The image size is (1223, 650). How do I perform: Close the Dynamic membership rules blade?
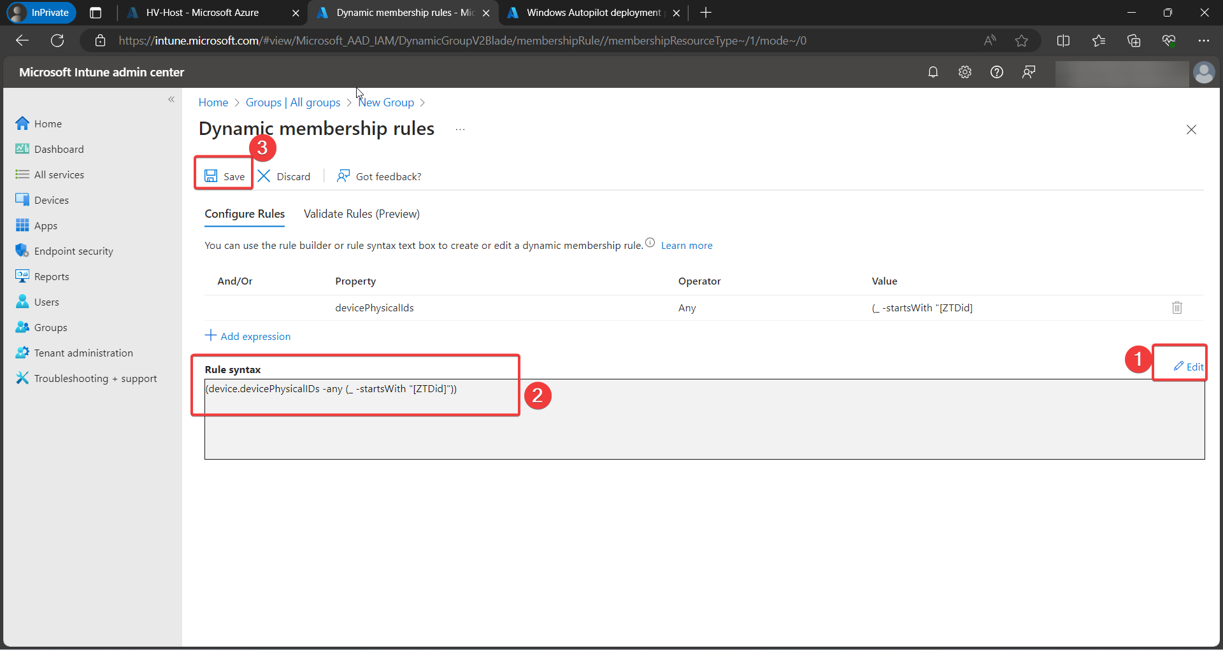(x=1191, y=130)
